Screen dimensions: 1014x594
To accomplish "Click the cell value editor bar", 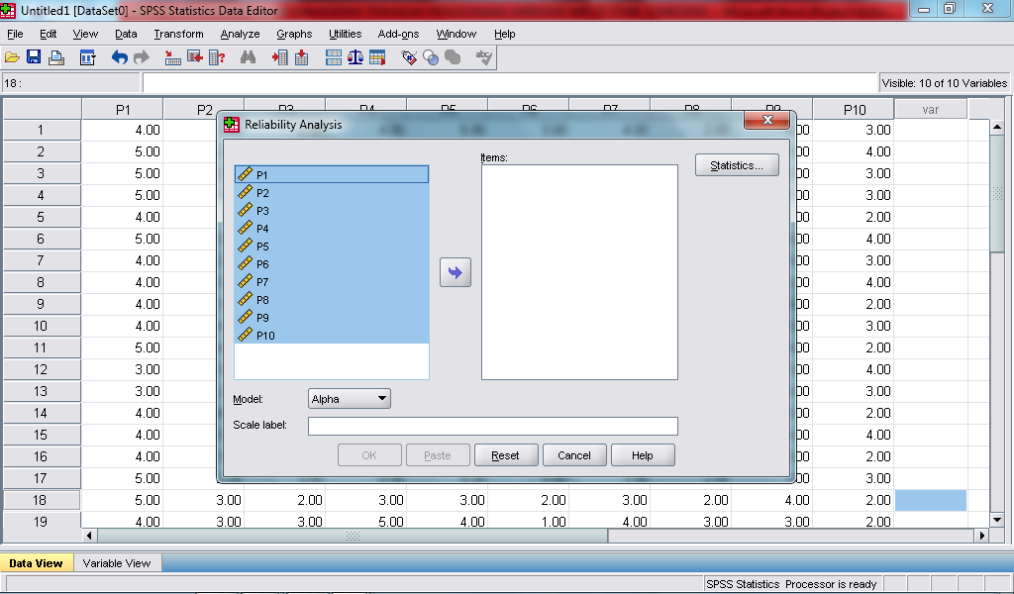I will point(510,83).
